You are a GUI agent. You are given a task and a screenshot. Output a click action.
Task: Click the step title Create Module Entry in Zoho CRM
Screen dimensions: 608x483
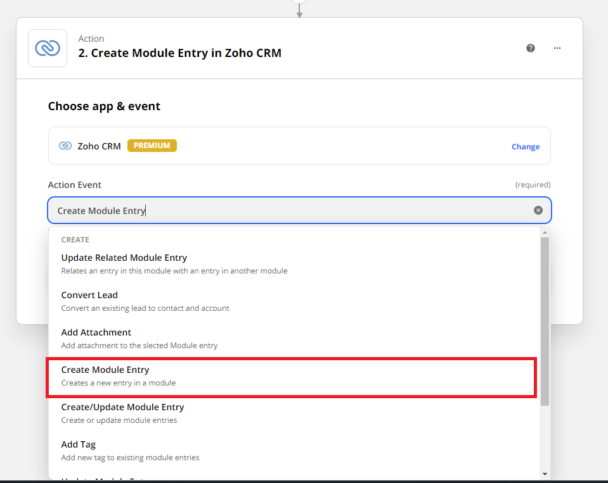tap(180, 53)
